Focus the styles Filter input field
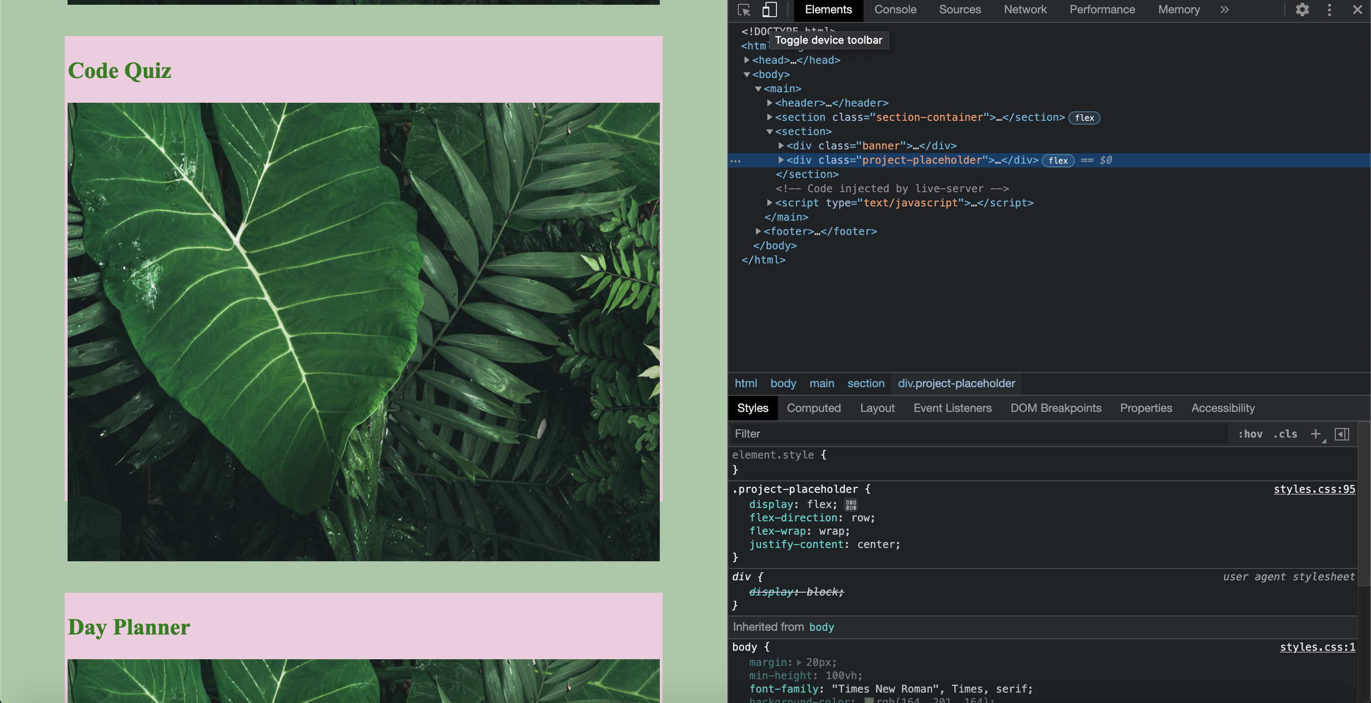Image resolution: width=1371 pixels, height=703 pixels. pyautogui.click(x=978, y=434)
